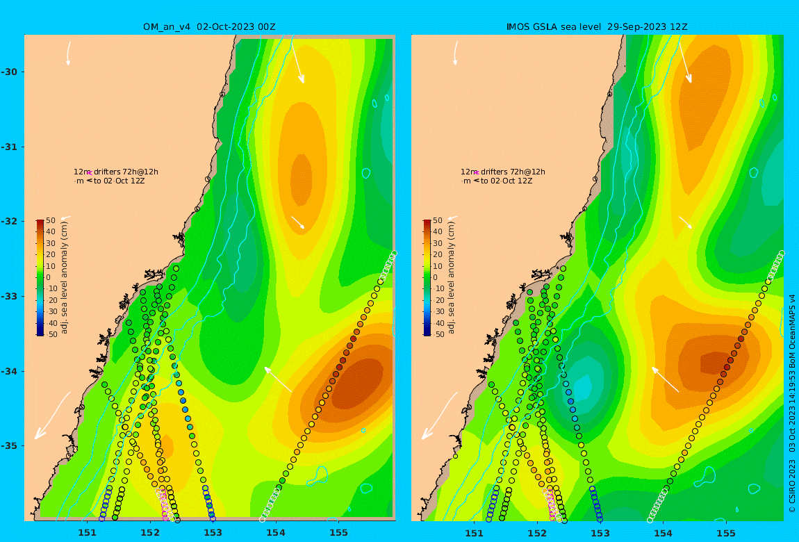Click the IMOS GSLA sea level title
Image resolution: width=799 pixels, height=542 pixels.
click(597, 26)
